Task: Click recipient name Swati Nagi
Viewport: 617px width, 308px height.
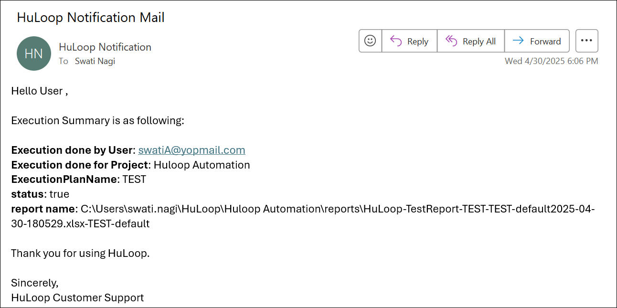Action: [95, 61]
